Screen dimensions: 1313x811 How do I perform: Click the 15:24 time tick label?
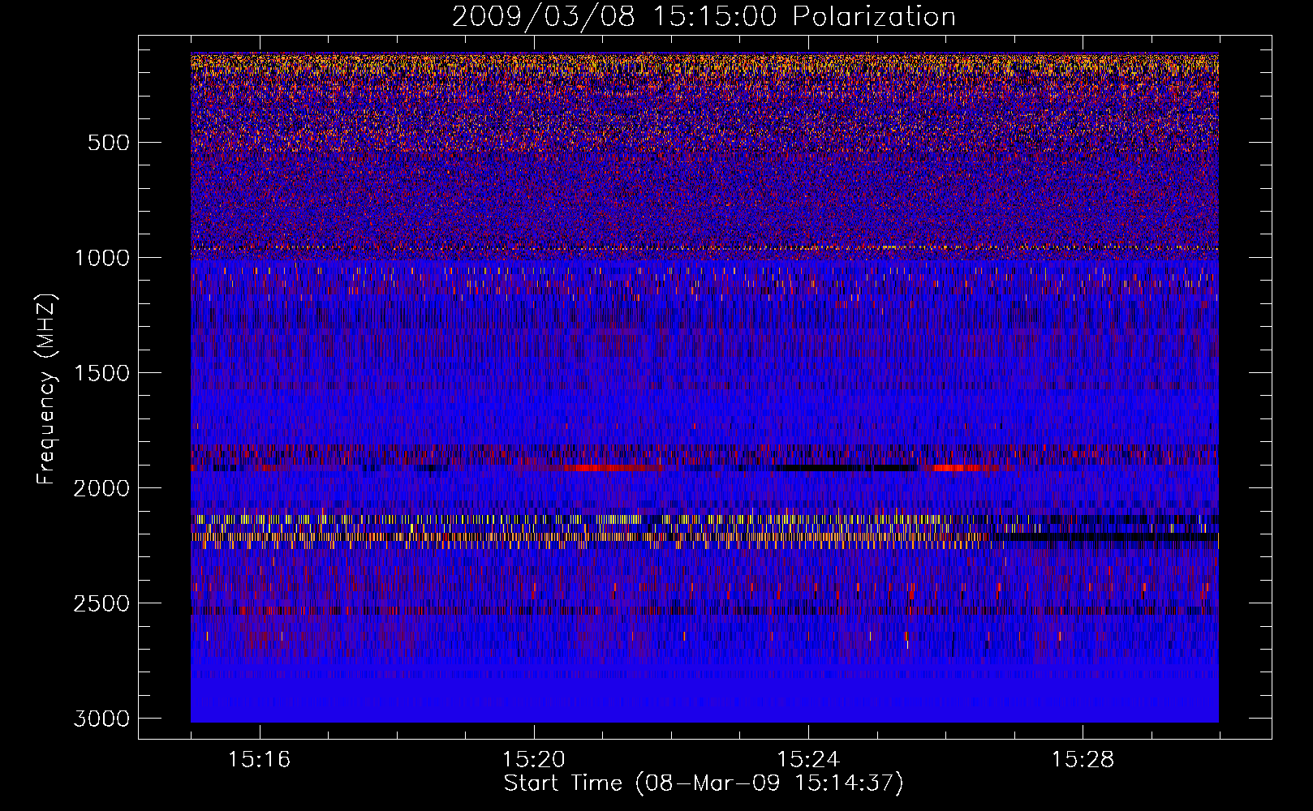click(x=808, y=759)
